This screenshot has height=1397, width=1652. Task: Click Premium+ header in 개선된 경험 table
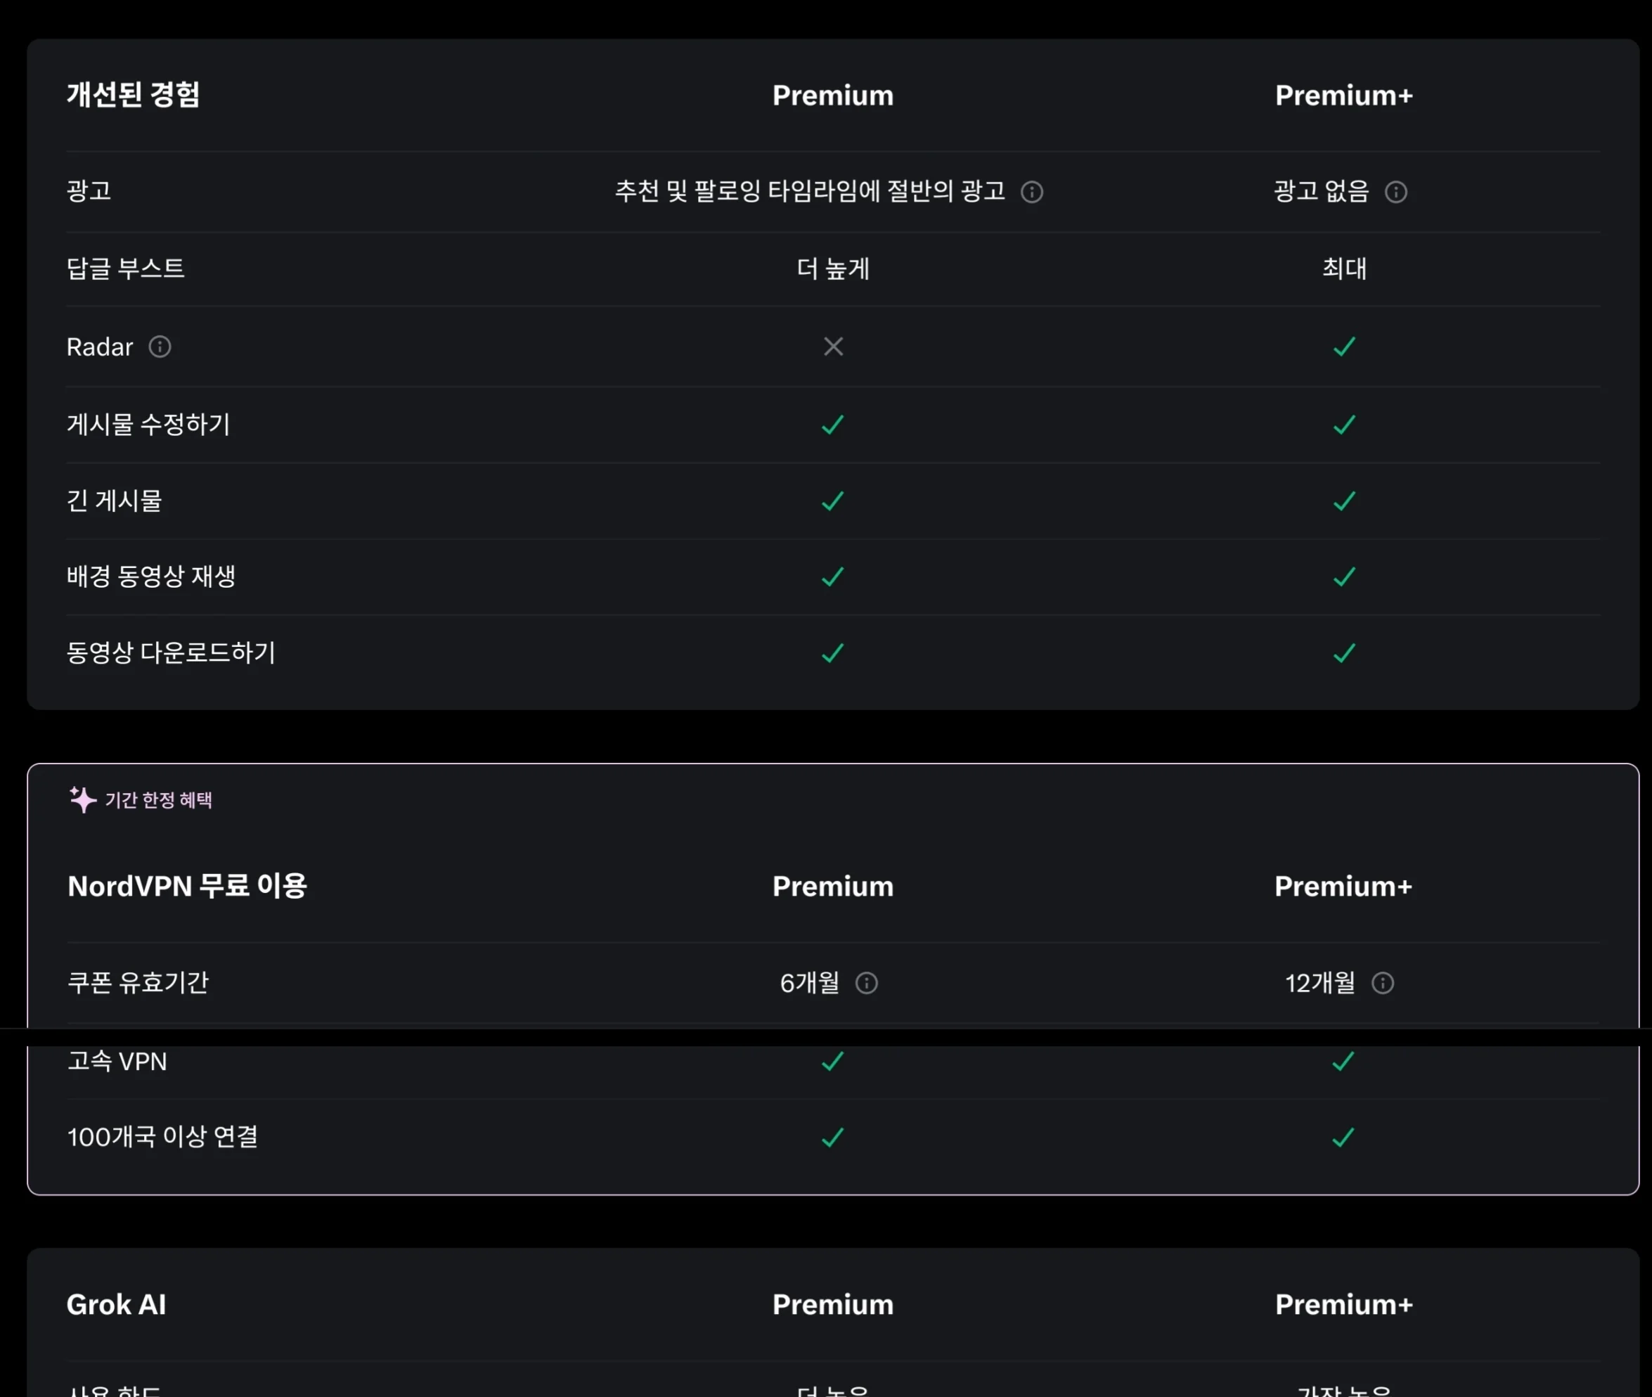pyautogui.click(x=1344, y=95)
